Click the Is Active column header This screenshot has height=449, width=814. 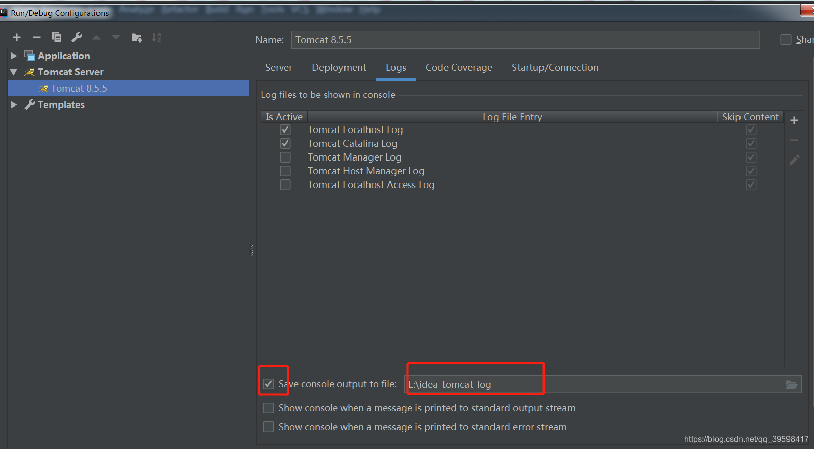point(284,117)
